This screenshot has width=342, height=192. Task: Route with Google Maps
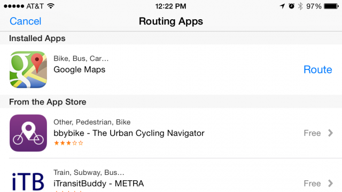318,70
